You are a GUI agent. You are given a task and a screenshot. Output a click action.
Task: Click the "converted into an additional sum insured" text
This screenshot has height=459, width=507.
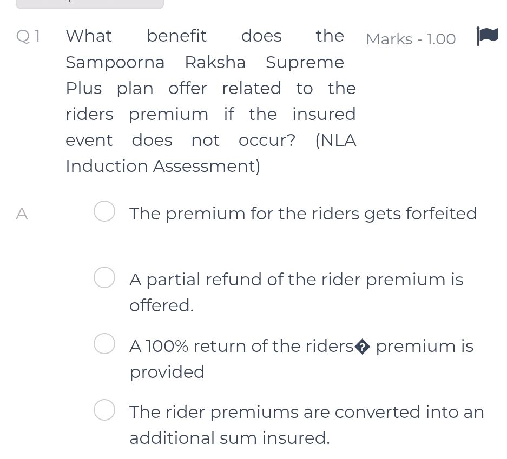pos(306,413)
